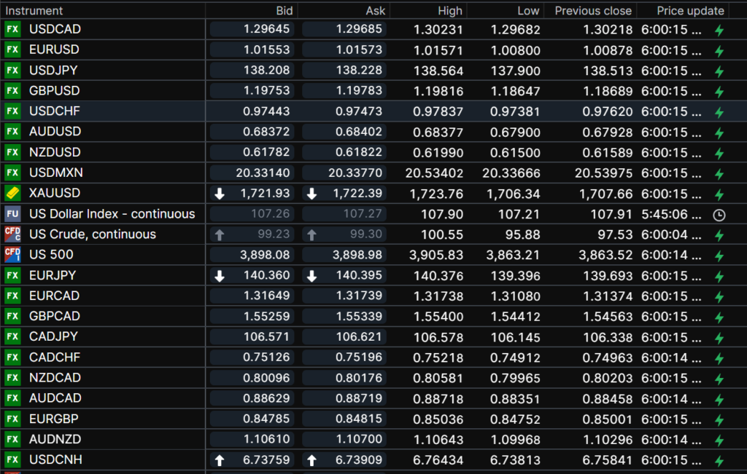Image resolution: width=747 pixels, height=474 pixels.
Task: Click the CFD icon next to US 500
Action: click(x=12, y=255)
